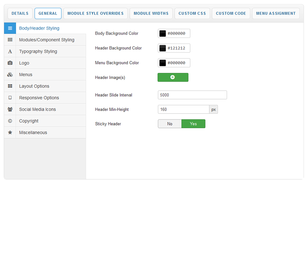Focus the Header Min-Height input field

tap(184, 109)
